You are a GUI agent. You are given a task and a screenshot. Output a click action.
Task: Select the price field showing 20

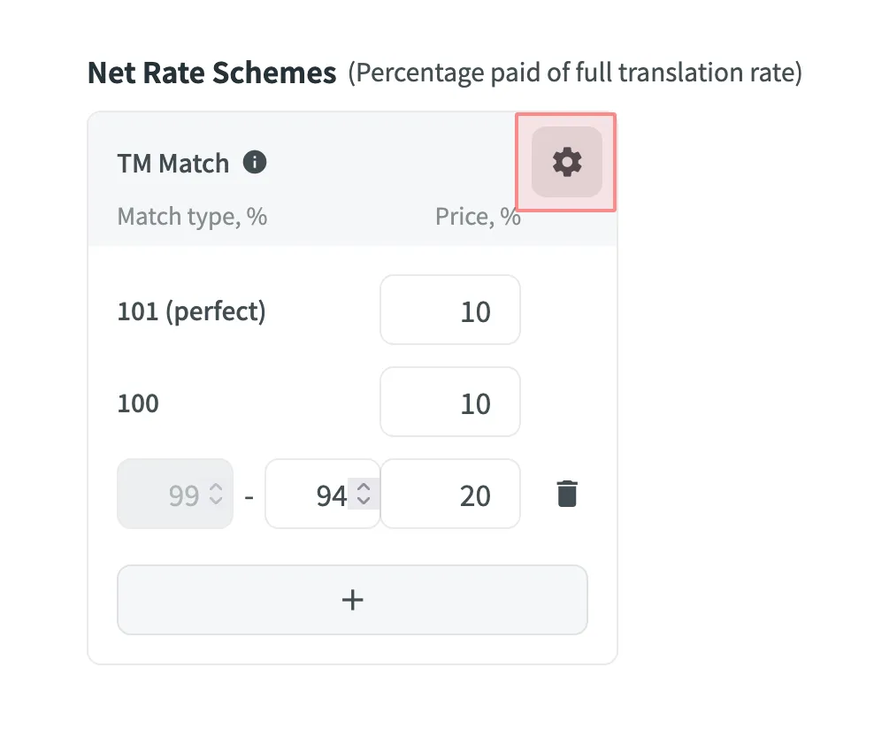tap(449, 494)
